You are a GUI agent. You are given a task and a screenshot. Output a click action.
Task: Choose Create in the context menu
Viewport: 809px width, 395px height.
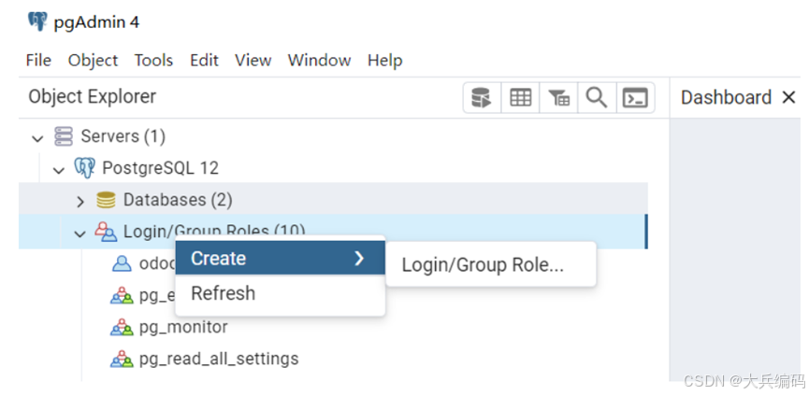point(281,258)
